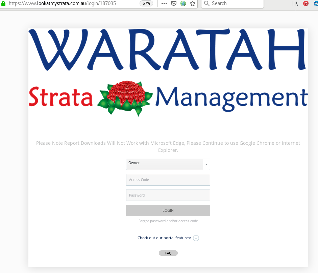Expand portal features chevron circle

tap(196, 238)
